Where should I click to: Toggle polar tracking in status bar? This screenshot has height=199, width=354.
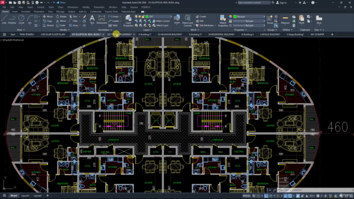click(270, 196)
